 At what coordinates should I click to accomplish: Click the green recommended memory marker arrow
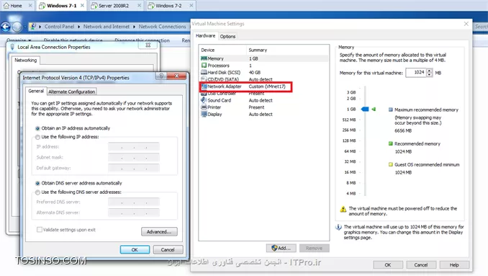(x=374, y=109)
